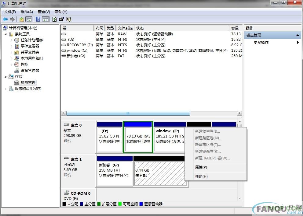The width and height of the screenshot is (303, 216).
Task: Select Computer Management (本地) root node
Action: click(23, 28)
